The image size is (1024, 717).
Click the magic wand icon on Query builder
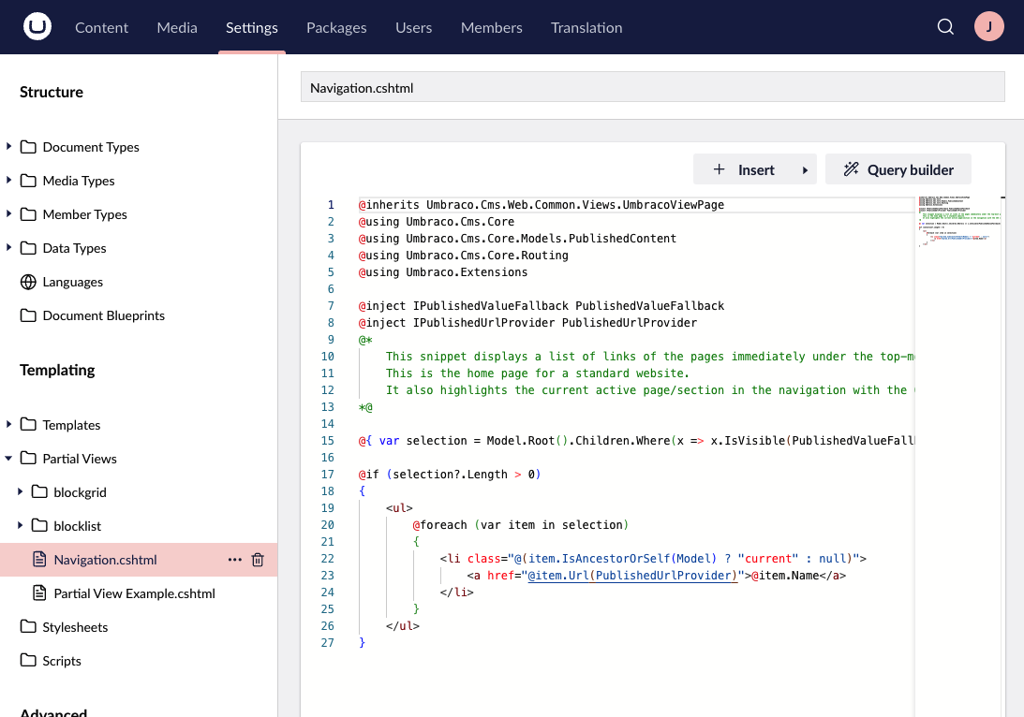click(851, 169)
